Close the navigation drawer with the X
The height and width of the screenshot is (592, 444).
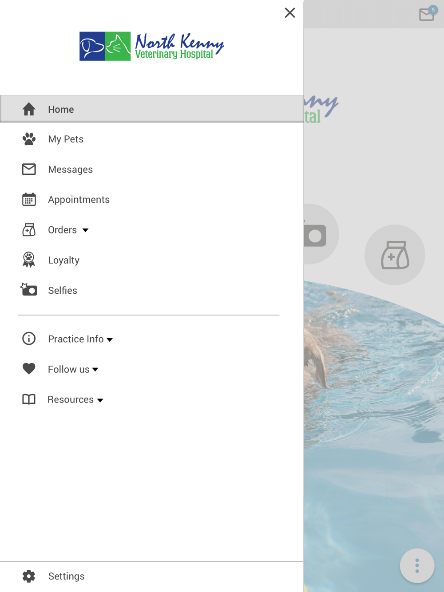(290, 13)
